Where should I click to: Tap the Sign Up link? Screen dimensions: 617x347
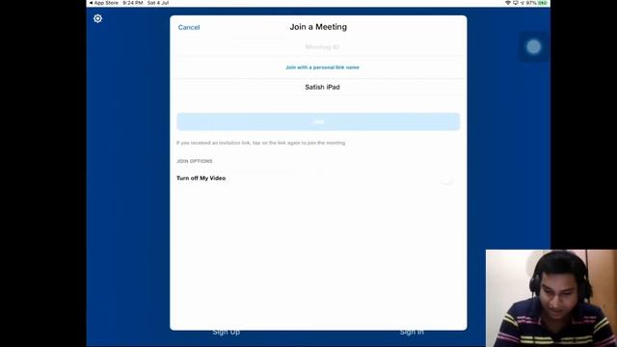(227, 332)
